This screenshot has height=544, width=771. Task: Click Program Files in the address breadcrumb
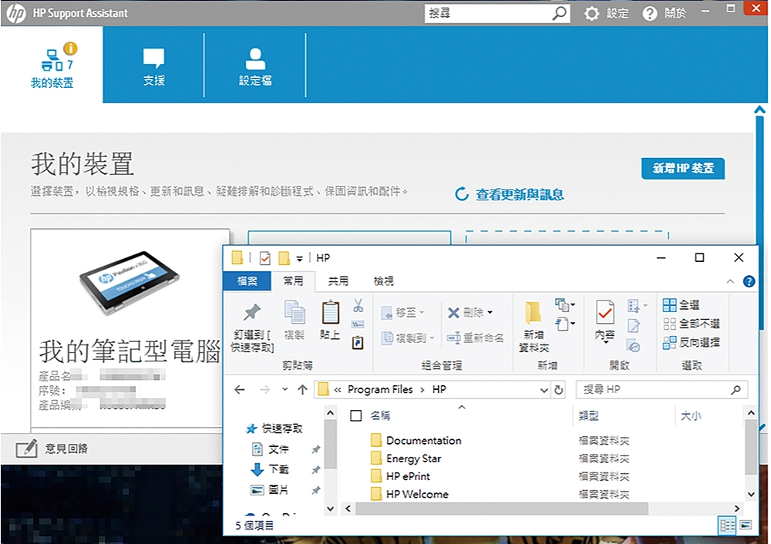(380, 390)
